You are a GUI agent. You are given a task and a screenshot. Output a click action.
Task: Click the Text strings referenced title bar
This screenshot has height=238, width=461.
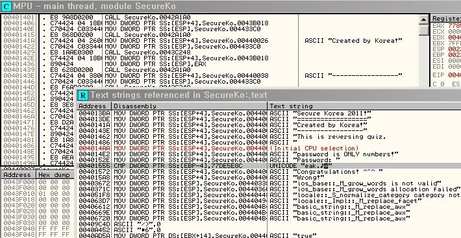tap(269, 95)
